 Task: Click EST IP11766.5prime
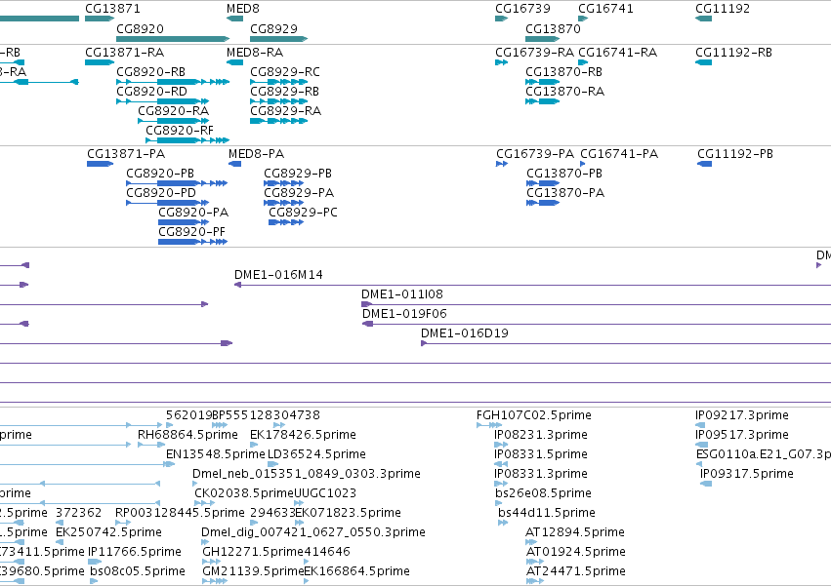[135, 552]
